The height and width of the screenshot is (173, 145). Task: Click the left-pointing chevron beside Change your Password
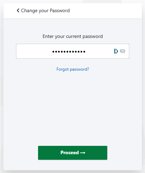pos(18,10)
